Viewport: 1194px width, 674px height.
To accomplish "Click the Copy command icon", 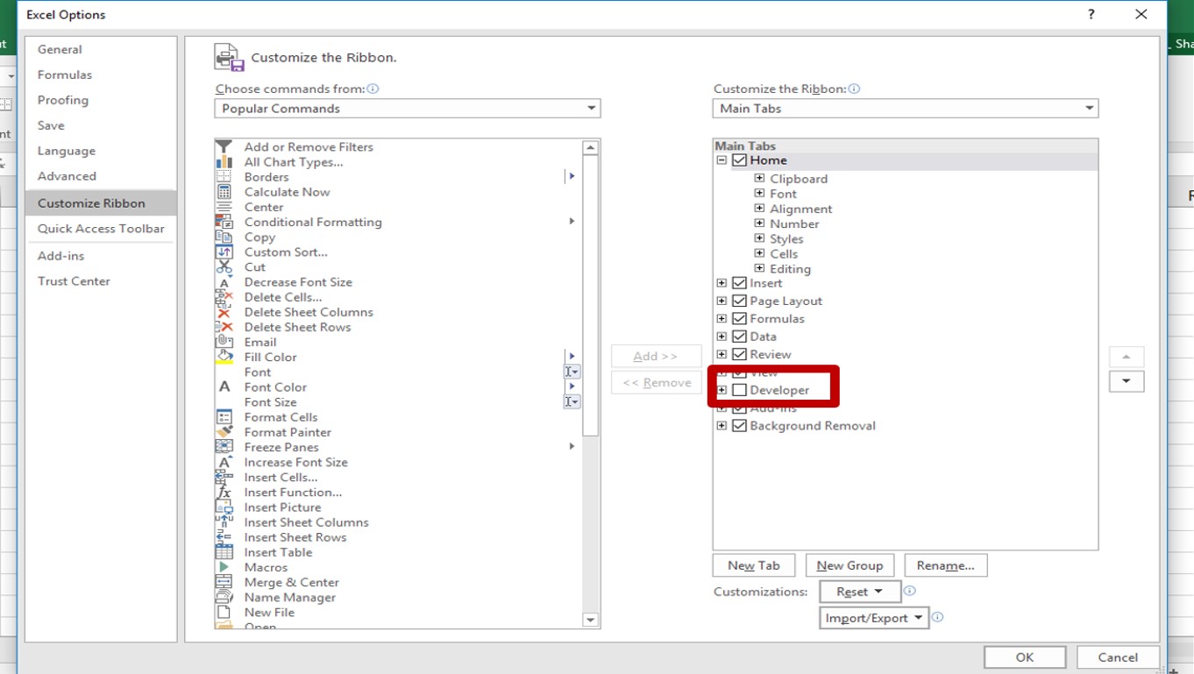I will (224, 237).
